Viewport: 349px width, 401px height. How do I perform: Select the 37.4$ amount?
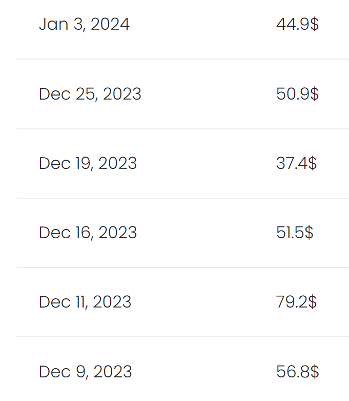click(296, 163)
